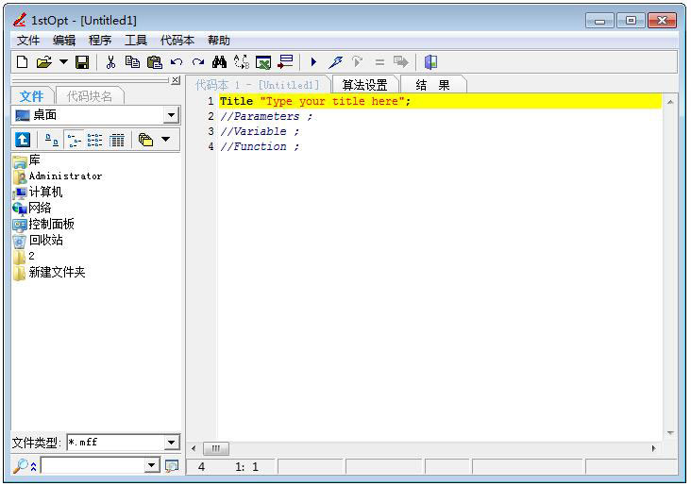Select the 库 item

pos(26,160)
